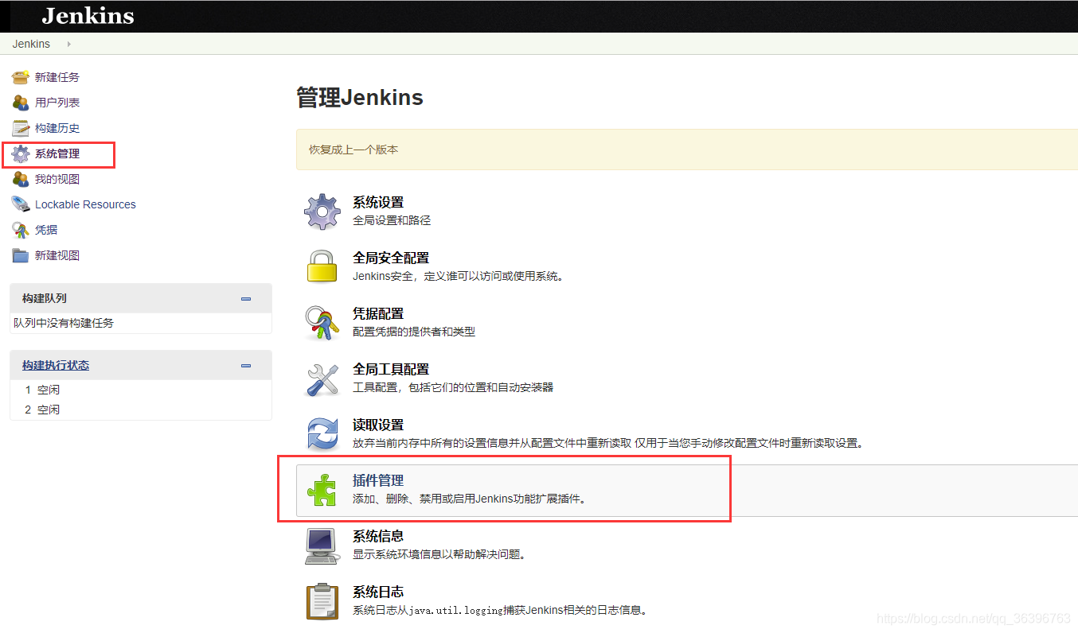
Task: Click the 我的视图 icon
Action: coord(21,179)
